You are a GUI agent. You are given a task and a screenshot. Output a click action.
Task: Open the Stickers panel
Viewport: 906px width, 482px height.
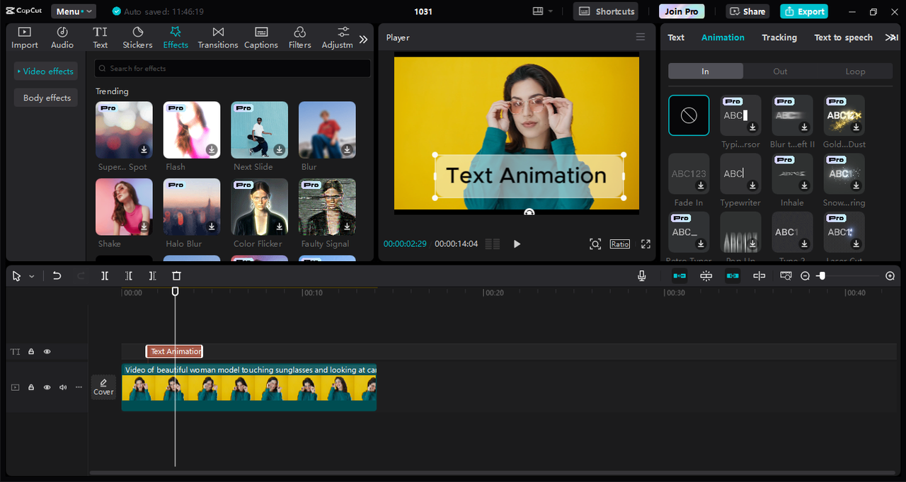(137, 38)
